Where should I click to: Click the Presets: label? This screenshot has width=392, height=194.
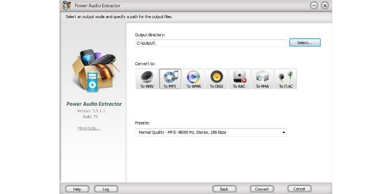point(142,123)
